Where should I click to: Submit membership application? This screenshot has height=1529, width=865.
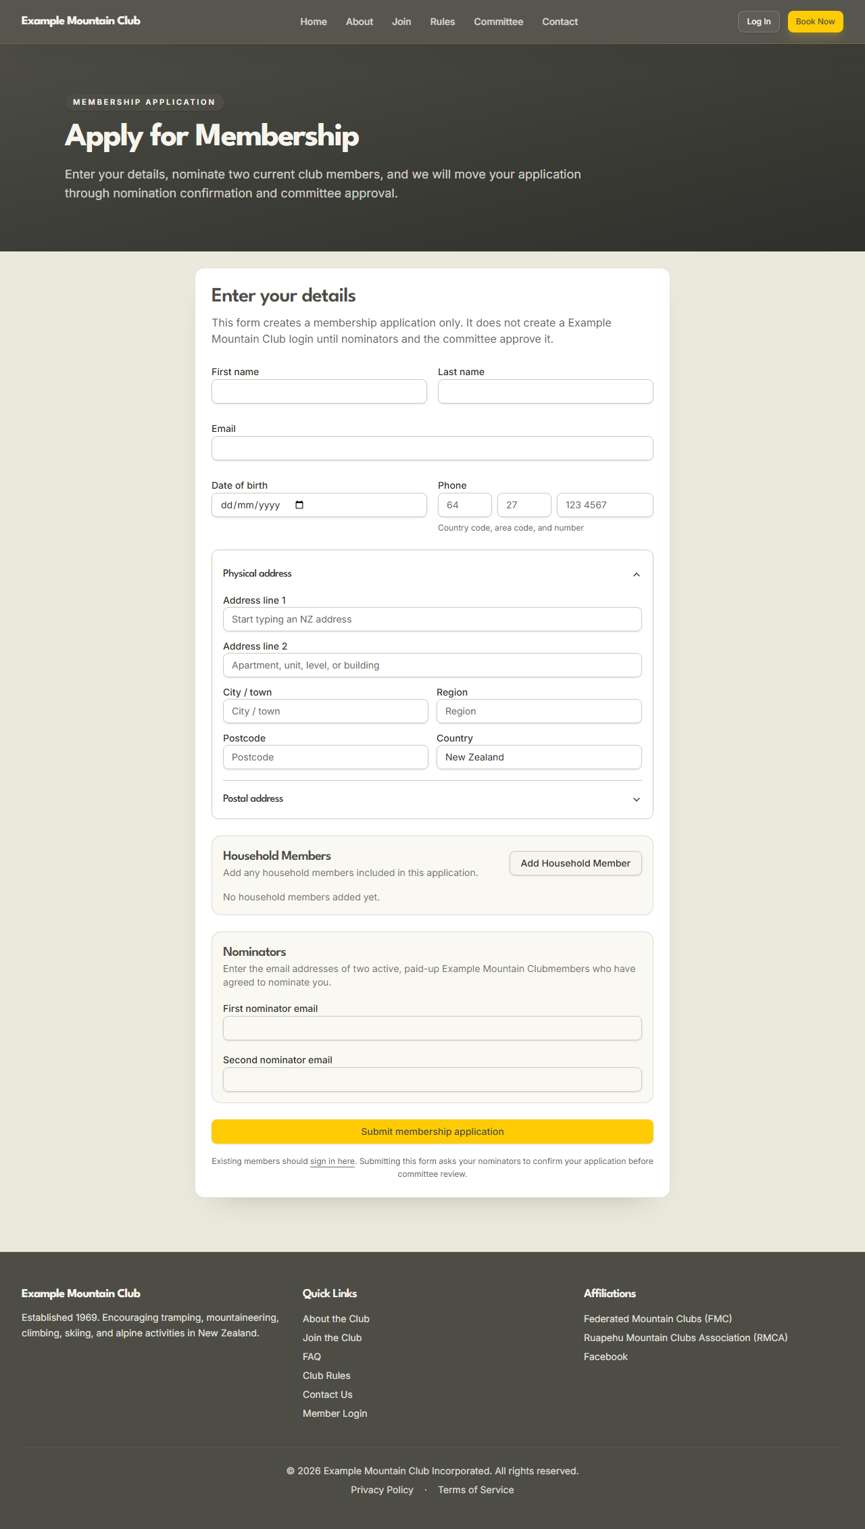(x=432, y=1132)
